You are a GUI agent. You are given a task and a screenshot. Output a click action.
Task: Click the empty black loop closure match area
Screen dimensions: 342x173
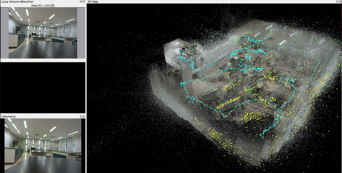(x=43, y=87)
